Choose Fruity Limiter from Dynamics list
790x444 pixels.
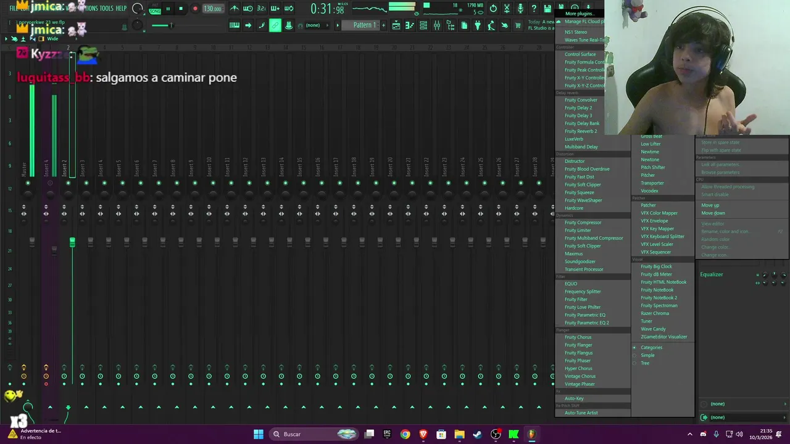click(x=578, y=230)
